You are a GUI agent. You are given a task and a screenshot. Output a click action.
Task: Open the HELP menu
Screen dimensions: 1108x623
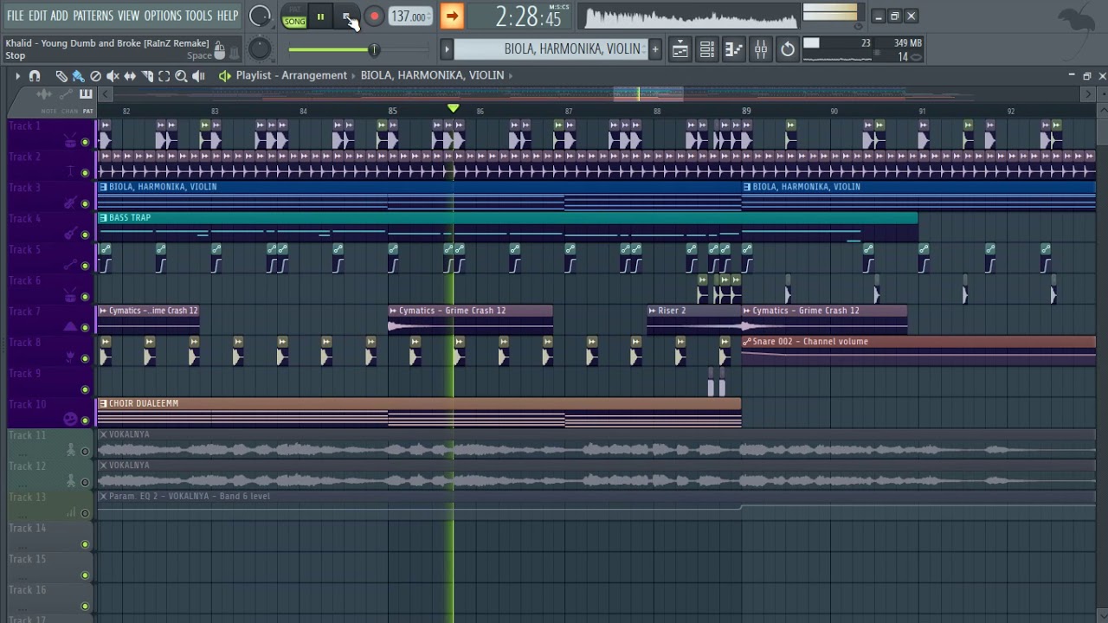coord(228,16)
